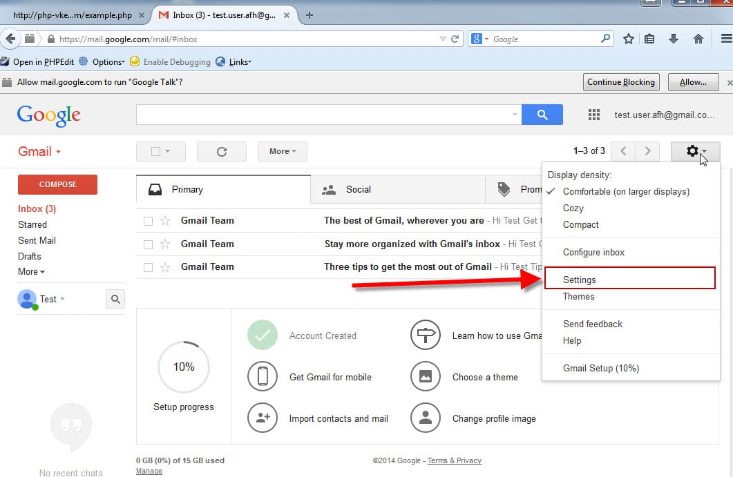Expand the Gmail product dropdown
Image resolution: width=733 pixels, height=477 pixels.
[x=39, y=152]
